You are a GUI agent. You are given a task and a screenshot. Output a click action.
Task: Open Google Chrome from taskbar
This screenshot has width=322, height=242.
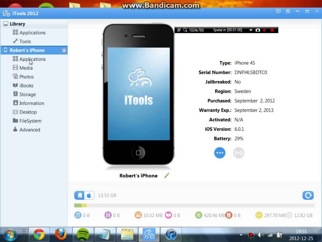pyautogui.click(x=39, y=235)
